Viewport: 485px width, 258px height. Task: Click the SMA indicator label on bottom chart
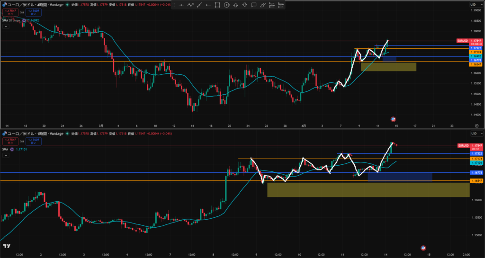click(x=6, y=149)
